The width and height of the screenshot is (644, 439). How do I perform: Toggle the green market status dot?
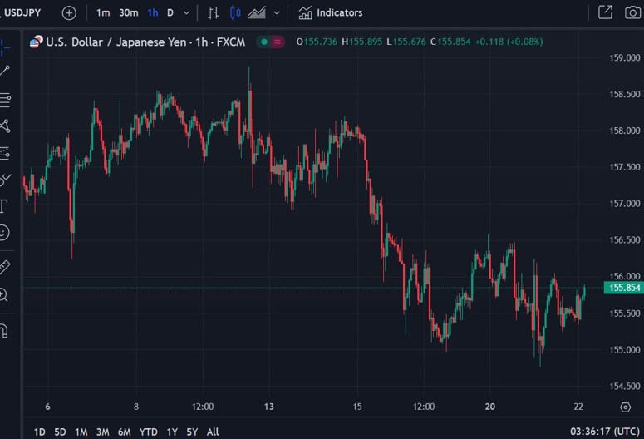coord(264,42)
